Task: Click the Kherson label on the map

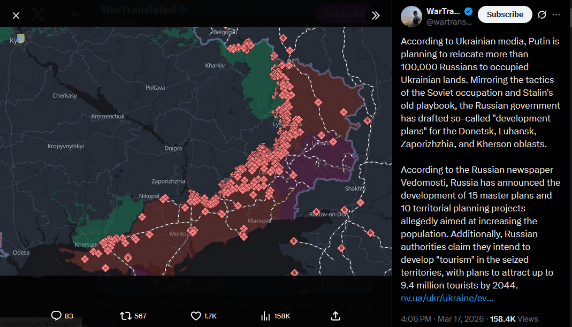Action: (86, 245)
